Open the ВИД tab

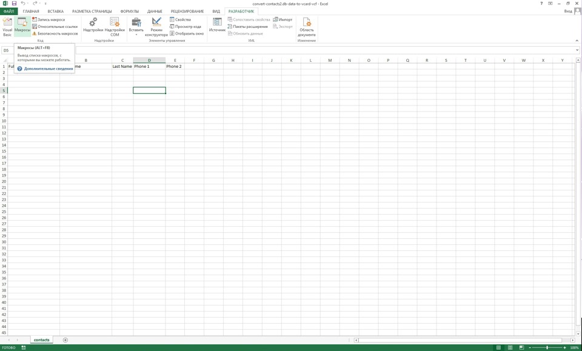[216, 12]
